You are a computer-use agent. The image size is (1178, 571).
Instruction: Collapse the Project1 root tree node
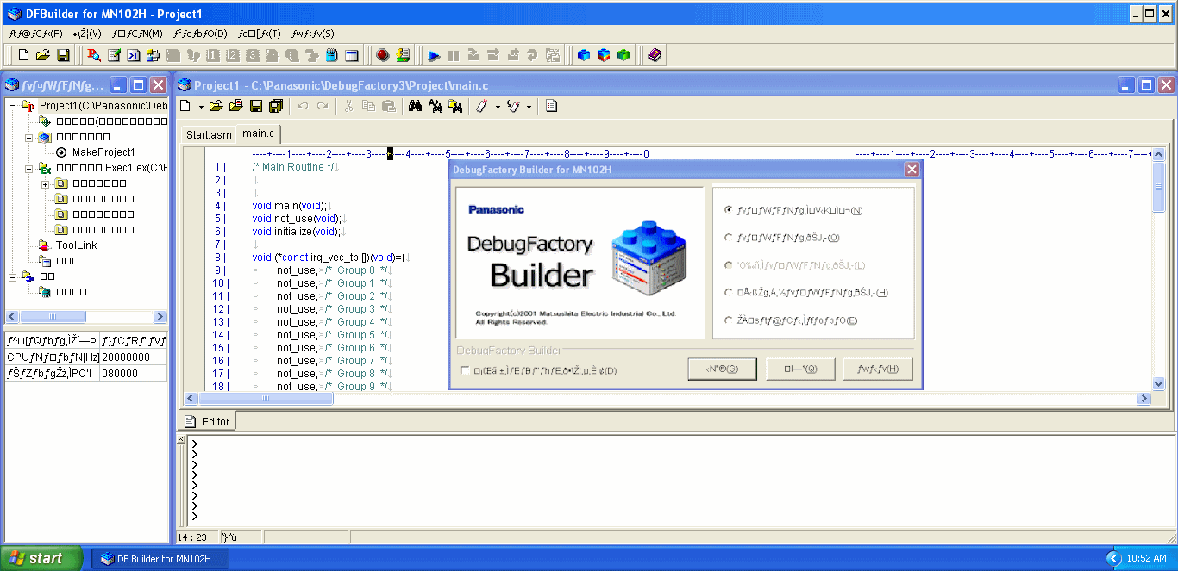(13, 105)
